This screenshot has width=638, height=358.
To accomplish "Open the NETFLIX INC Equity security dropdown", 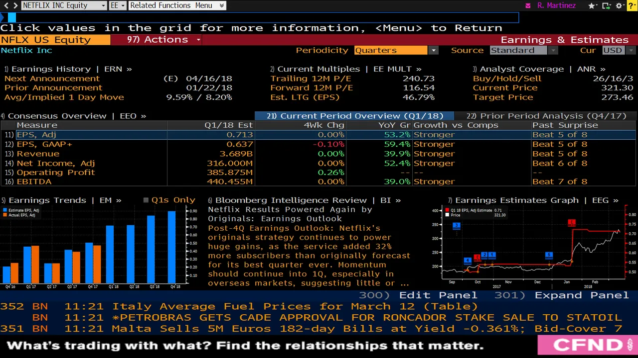I will (64, 5).
